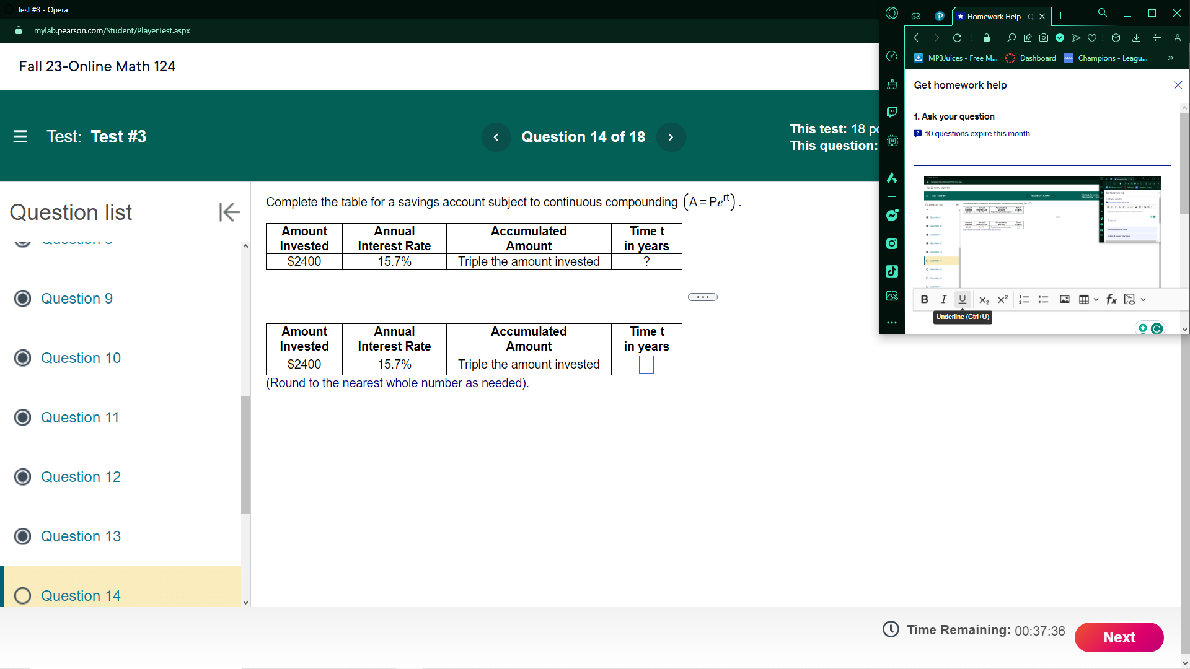Image resolution: width=1190 pixels, height=669 pixels.
Task: Insert an image in the question editor
Action: (1065, 299)
